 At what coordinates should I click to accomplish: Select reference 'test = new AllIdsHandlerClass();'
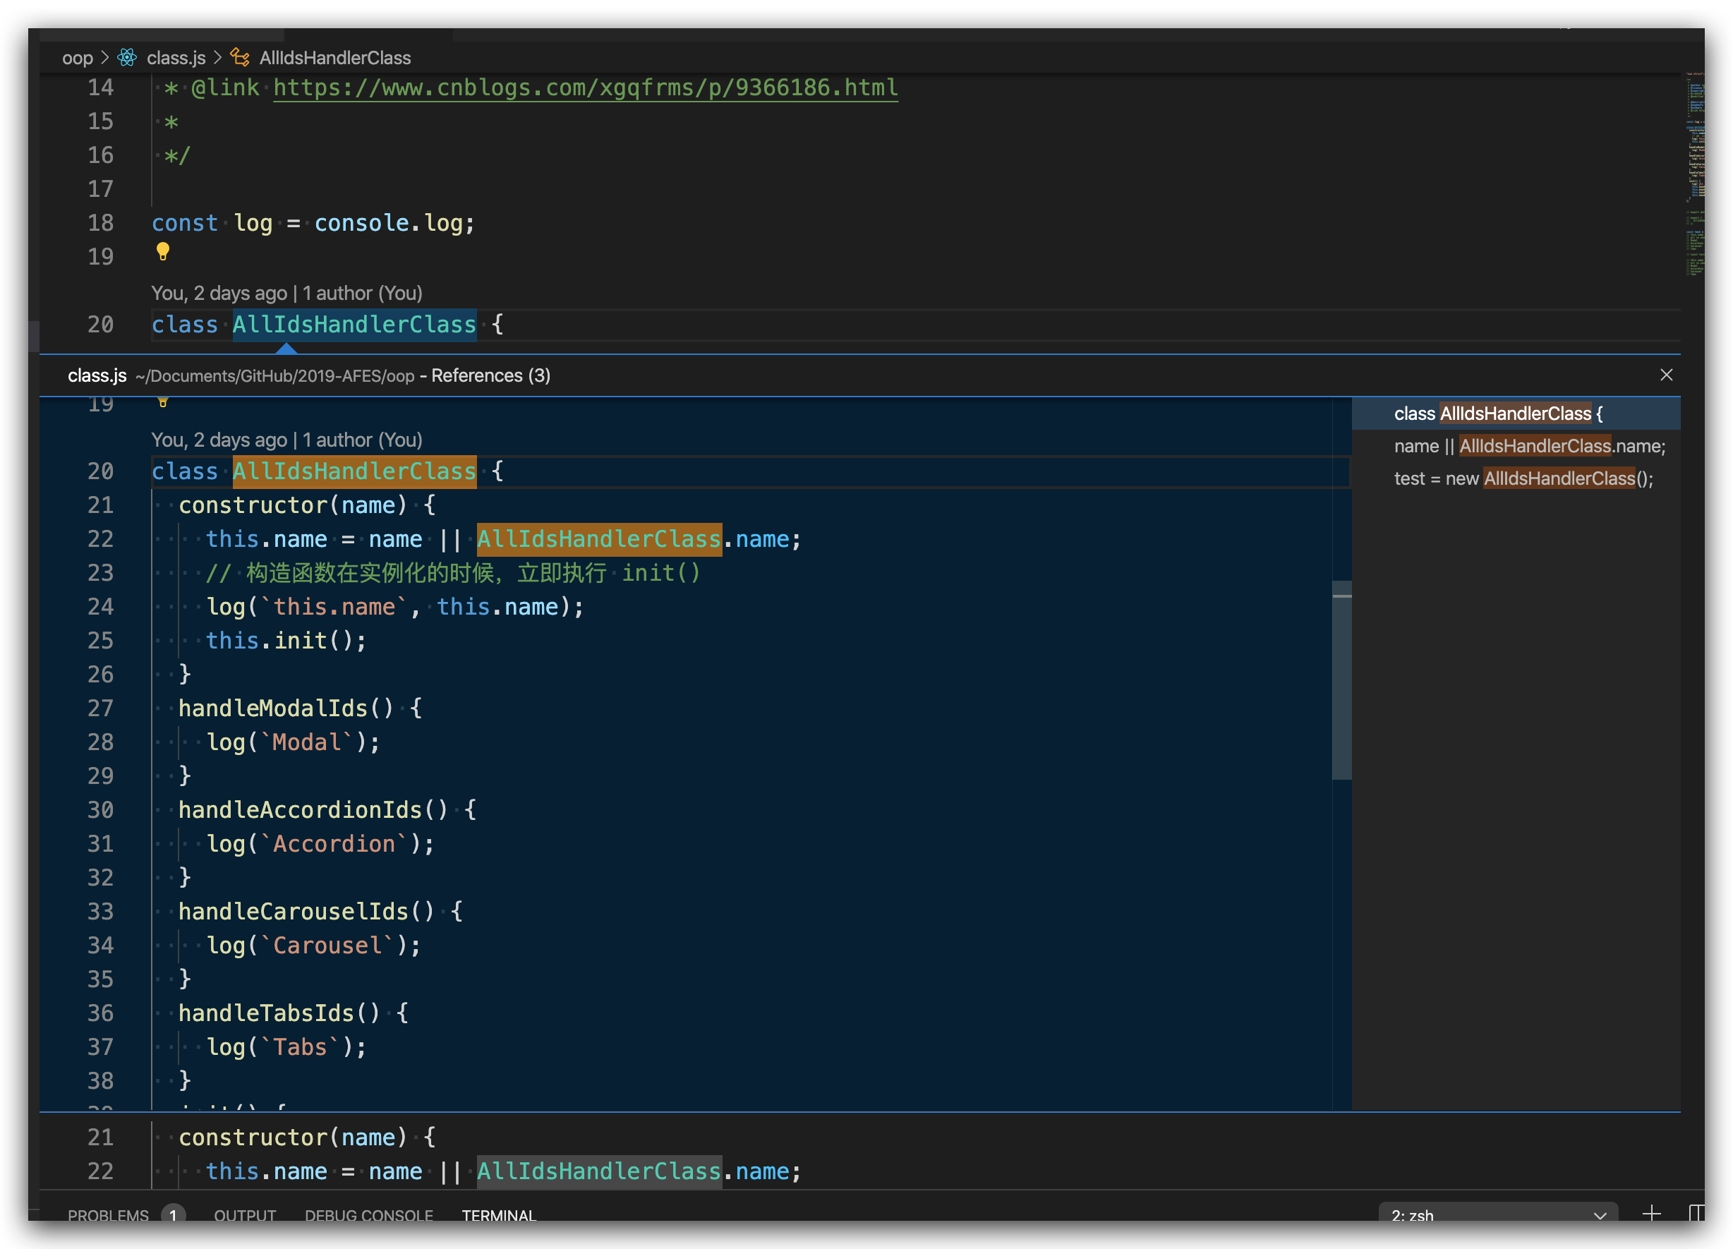pos(1516,478)
